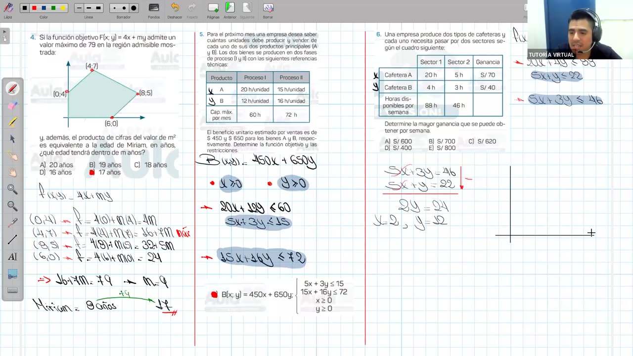The image size is (633, 356).
Task: Select the pointing finger interact tool
Action: (12, 156)
